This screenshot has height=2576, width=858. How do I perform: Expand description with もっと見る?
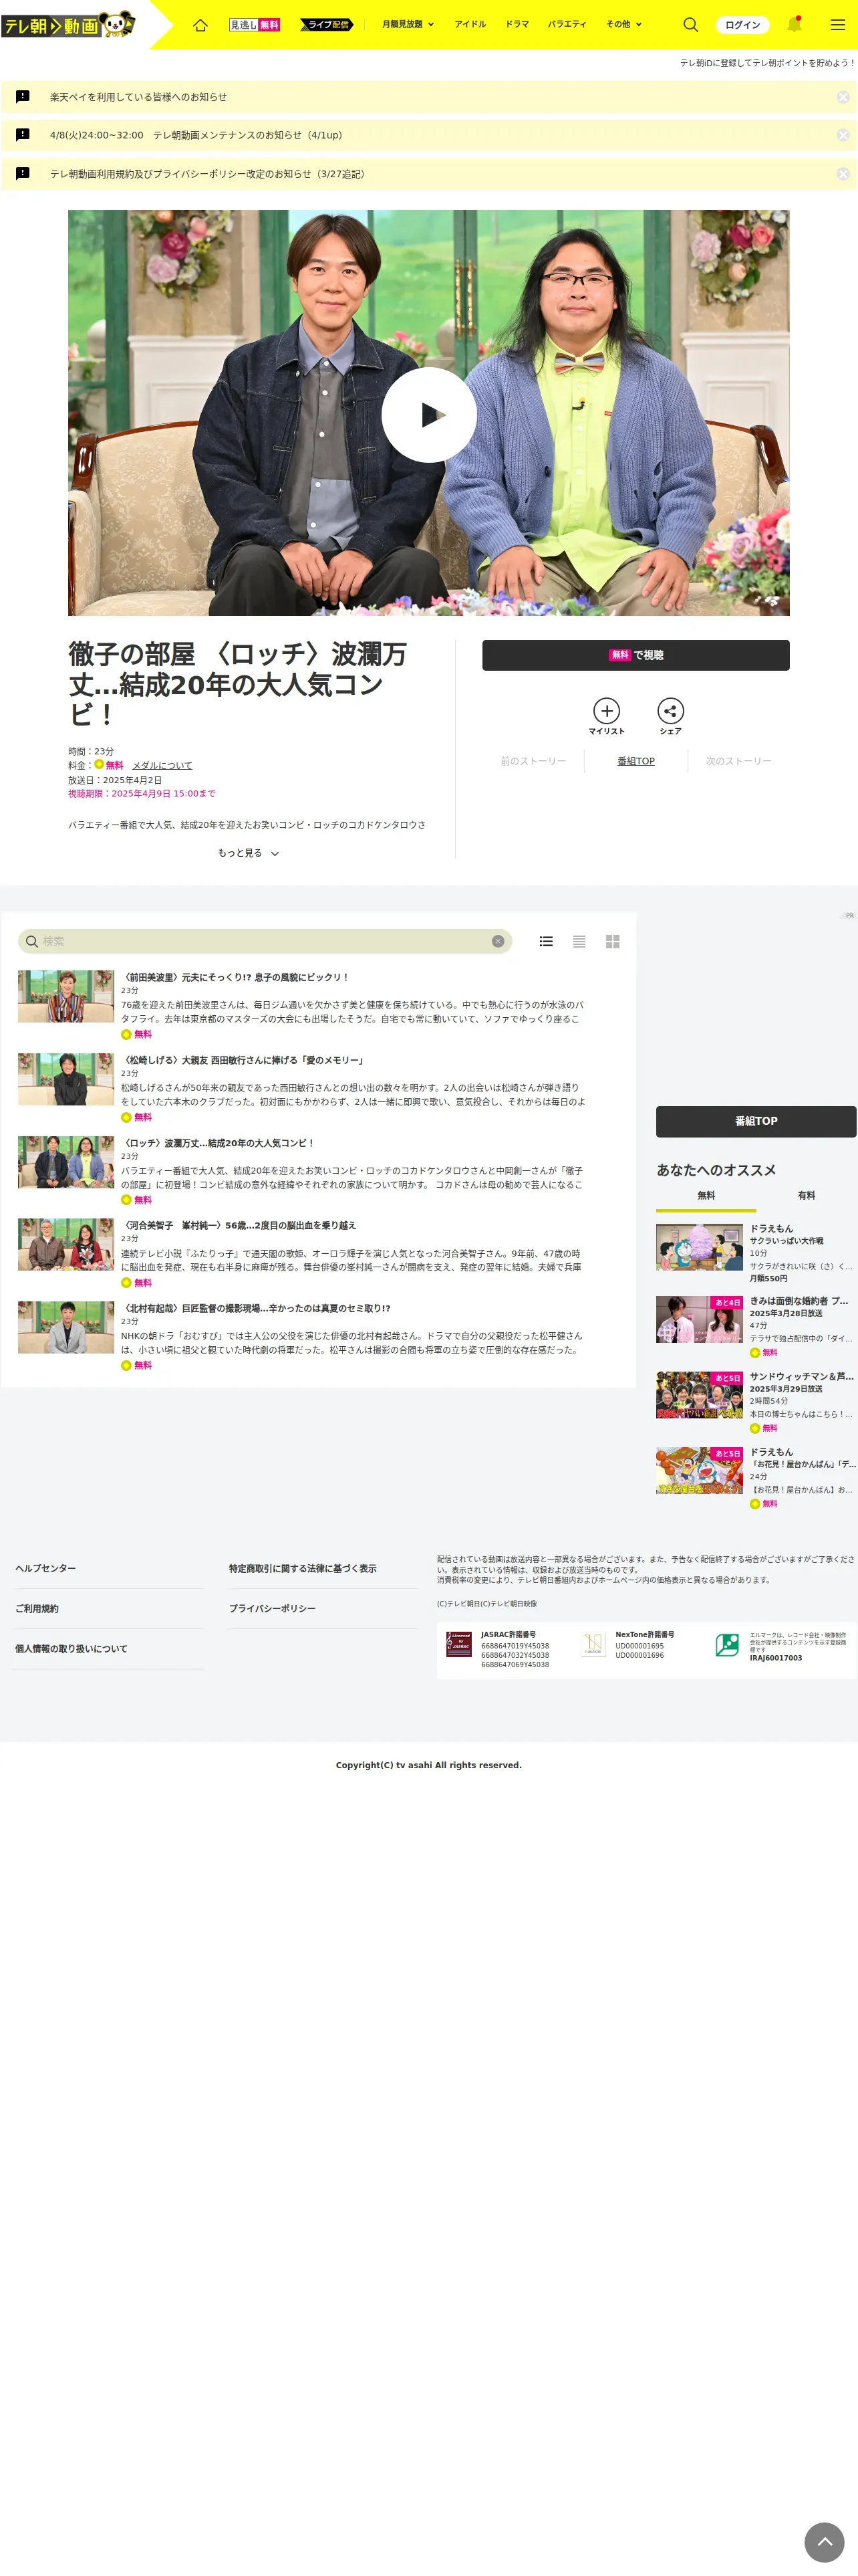point(248,853)
